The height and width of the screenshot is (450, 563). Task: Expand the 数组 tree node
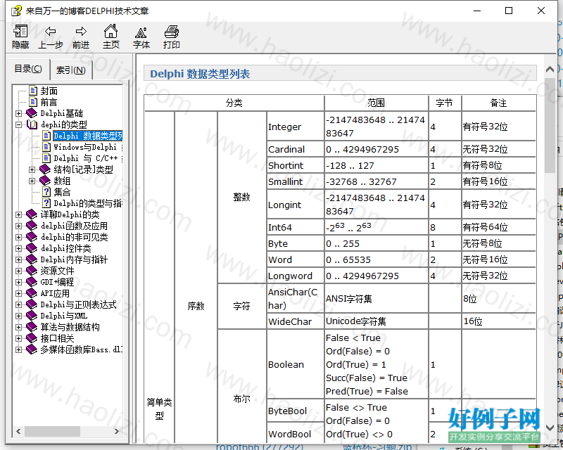click(32, 181)
